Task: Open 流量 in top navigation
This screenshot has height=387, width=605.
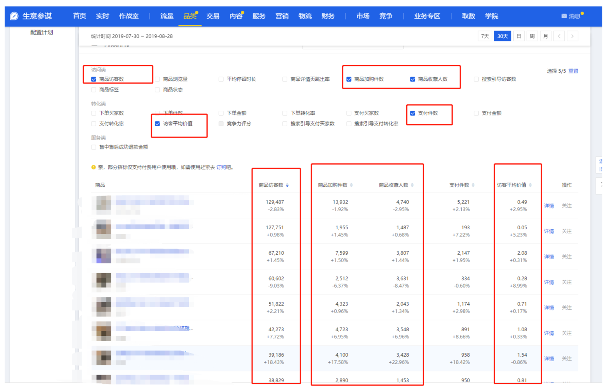Action: tap(167, 16)
